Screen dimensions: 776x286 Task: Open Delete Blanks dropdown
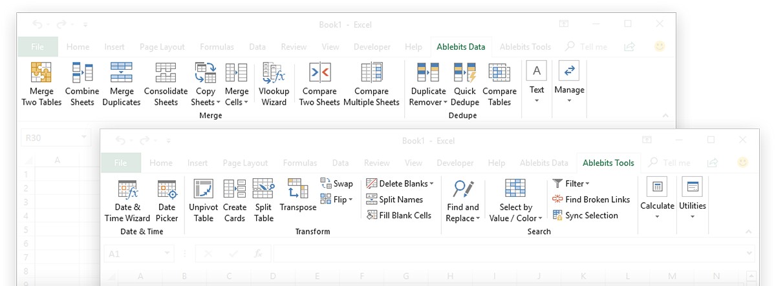point(400,184)
